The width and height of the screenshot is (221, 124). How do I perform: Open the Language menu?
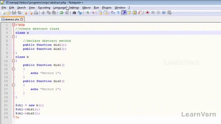(59, 8)
